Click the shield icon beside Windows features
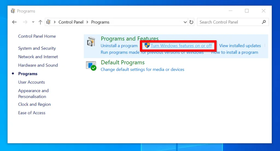The height and width of the screenshot is (151, 280). [147, 46]
